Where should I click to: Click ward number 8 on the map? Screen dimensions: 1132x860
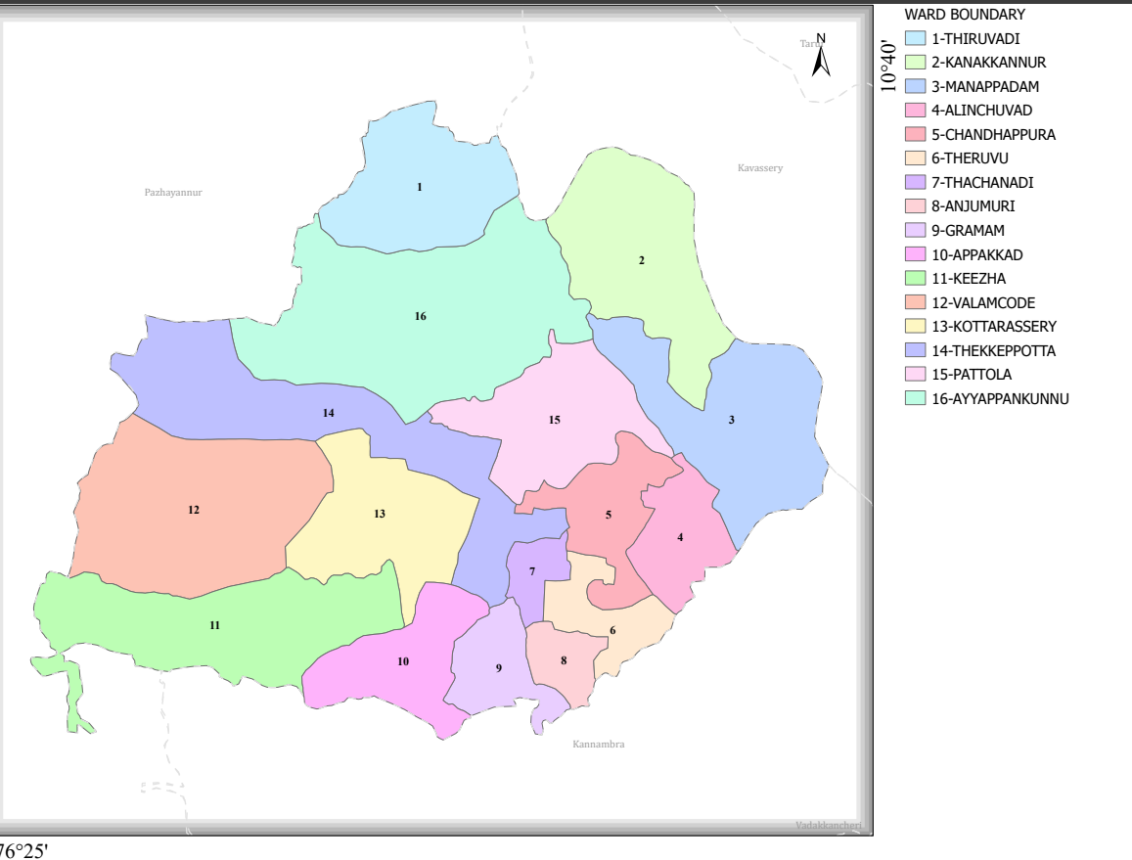(564, 660)
